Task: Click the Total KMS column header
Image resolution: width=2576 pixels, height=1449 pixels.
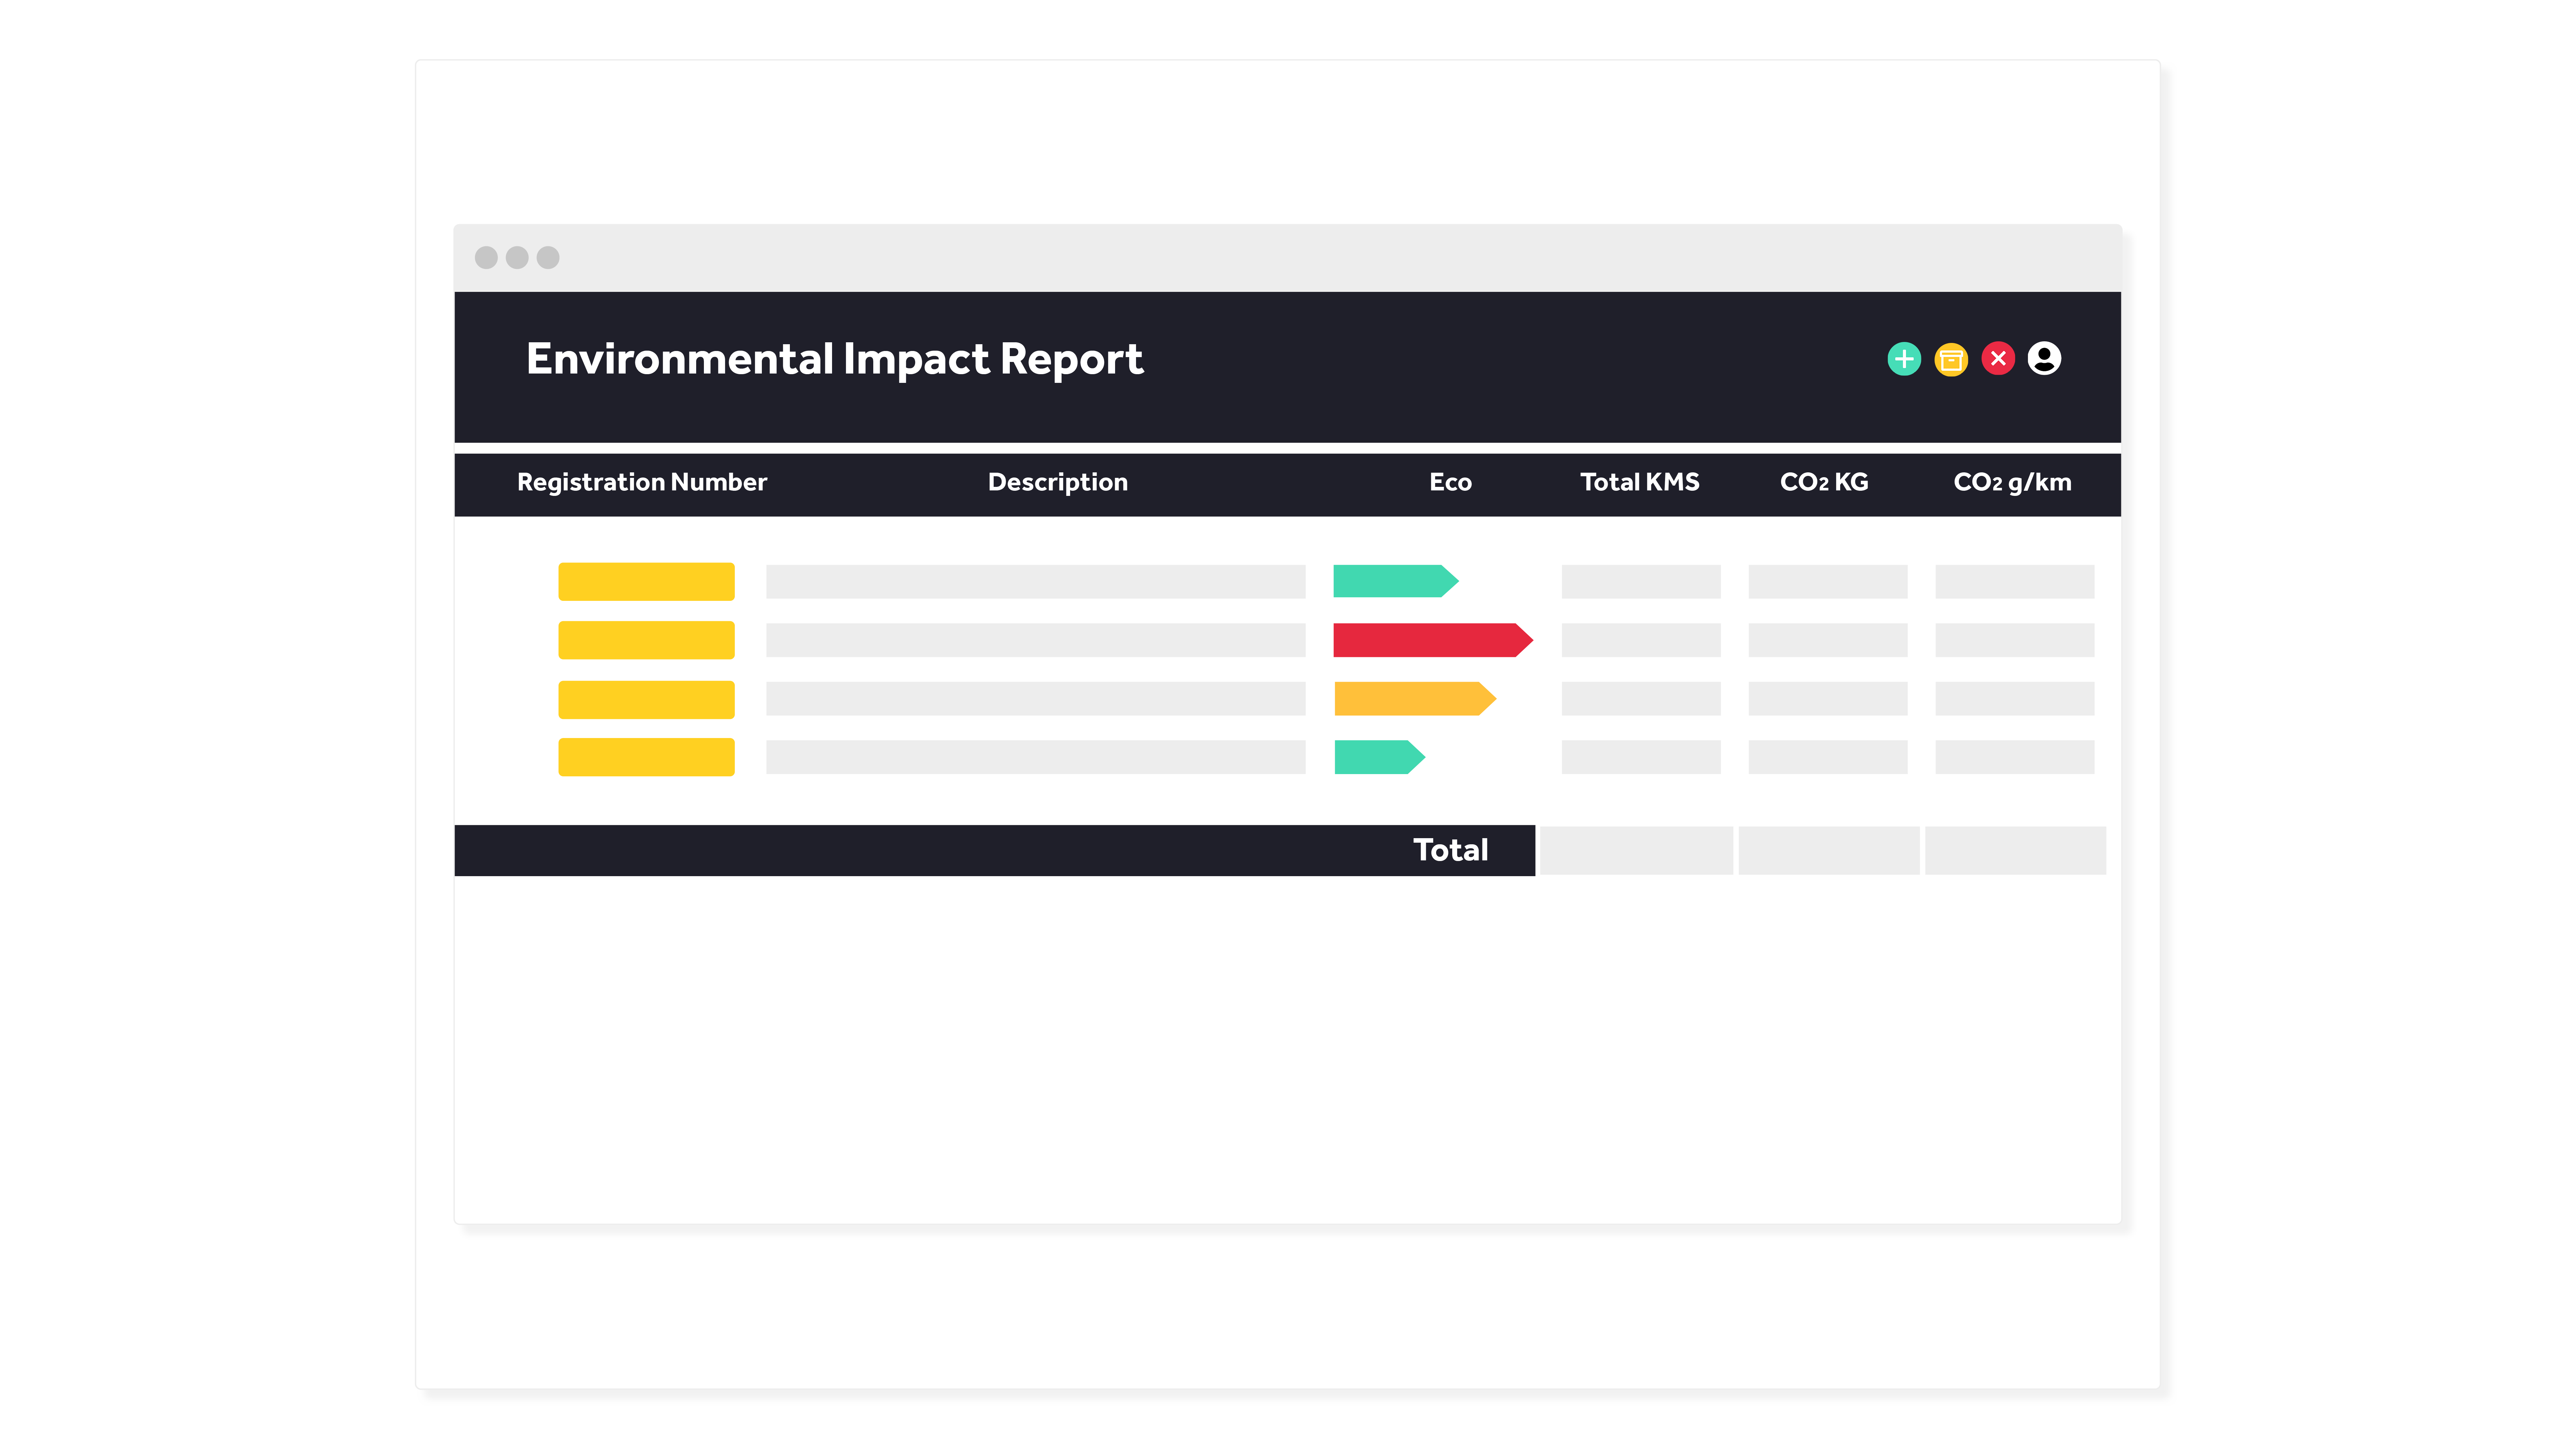Action: [x=1640, y=482]
